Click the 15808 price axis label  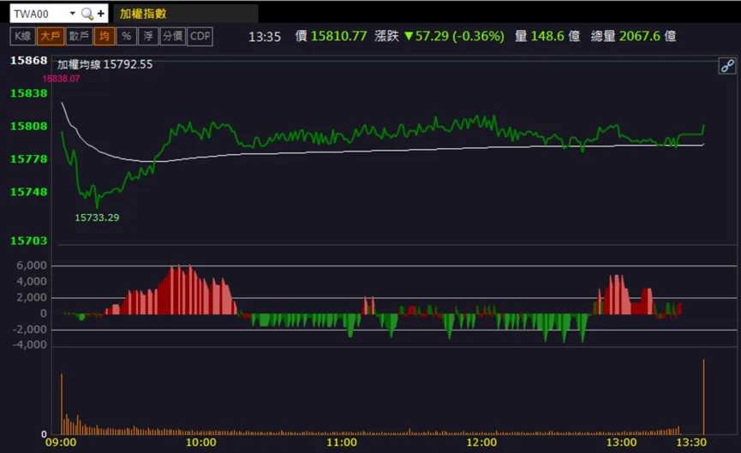point(29,126)
